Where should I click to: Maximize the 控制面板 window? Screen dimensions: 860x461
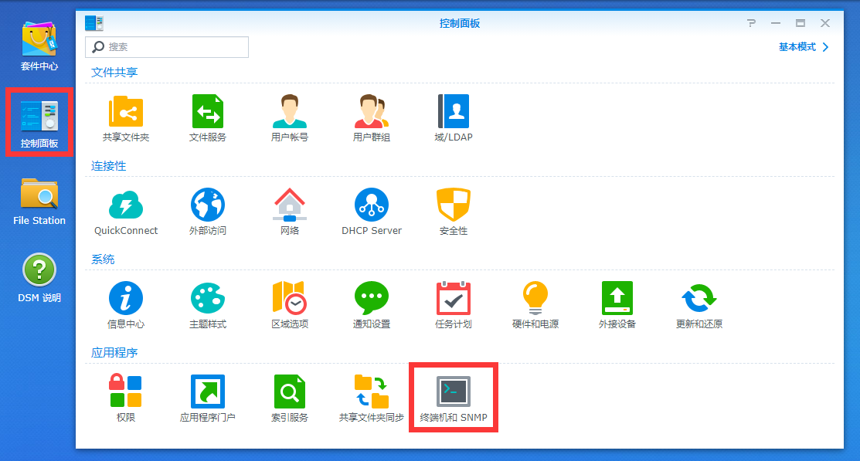tap(801, 23)
